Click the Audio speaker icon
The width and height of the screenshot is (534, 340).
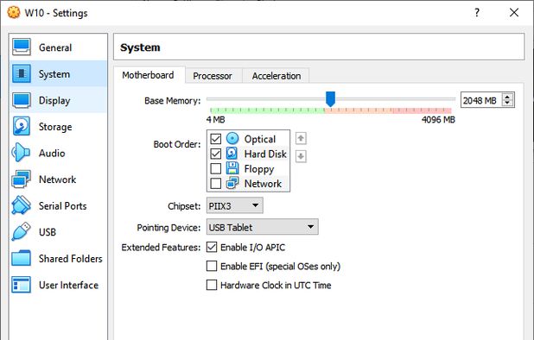click(21, 153)
